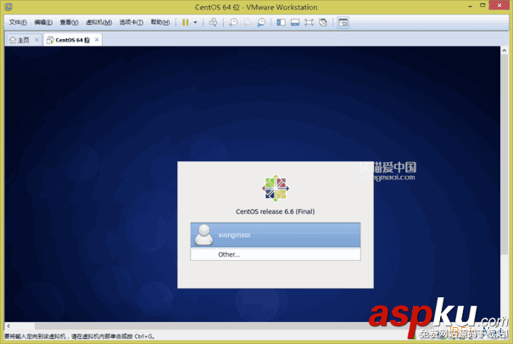Select the xiongmaoi user account

point(276,235)
